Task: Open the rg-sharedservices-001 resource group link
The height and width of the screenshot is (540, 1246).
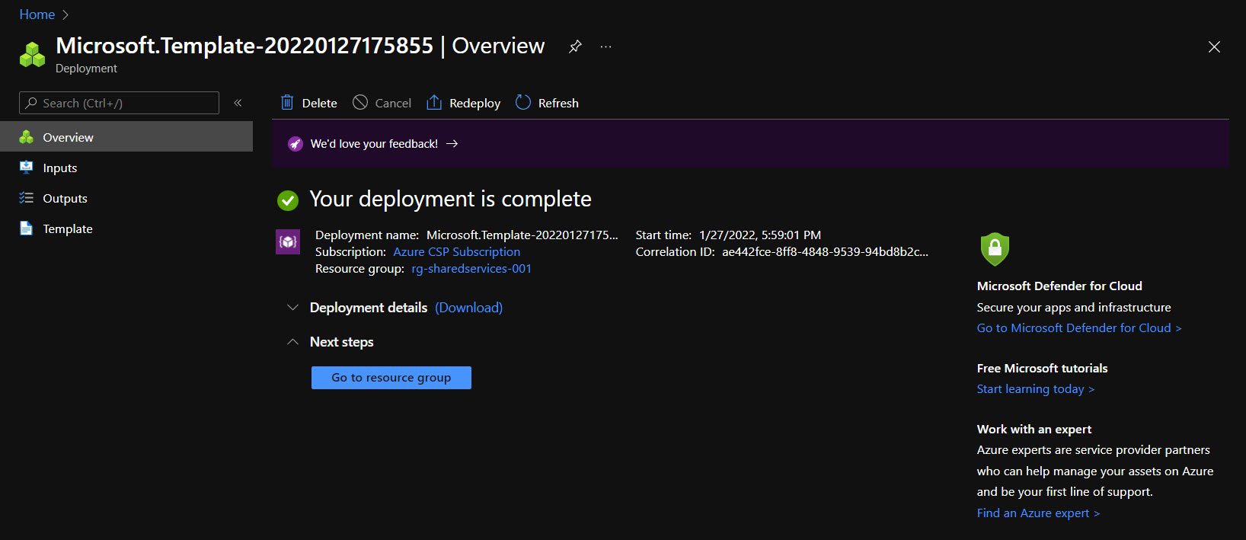Action: pyautogui.click(x=471, y=269)
